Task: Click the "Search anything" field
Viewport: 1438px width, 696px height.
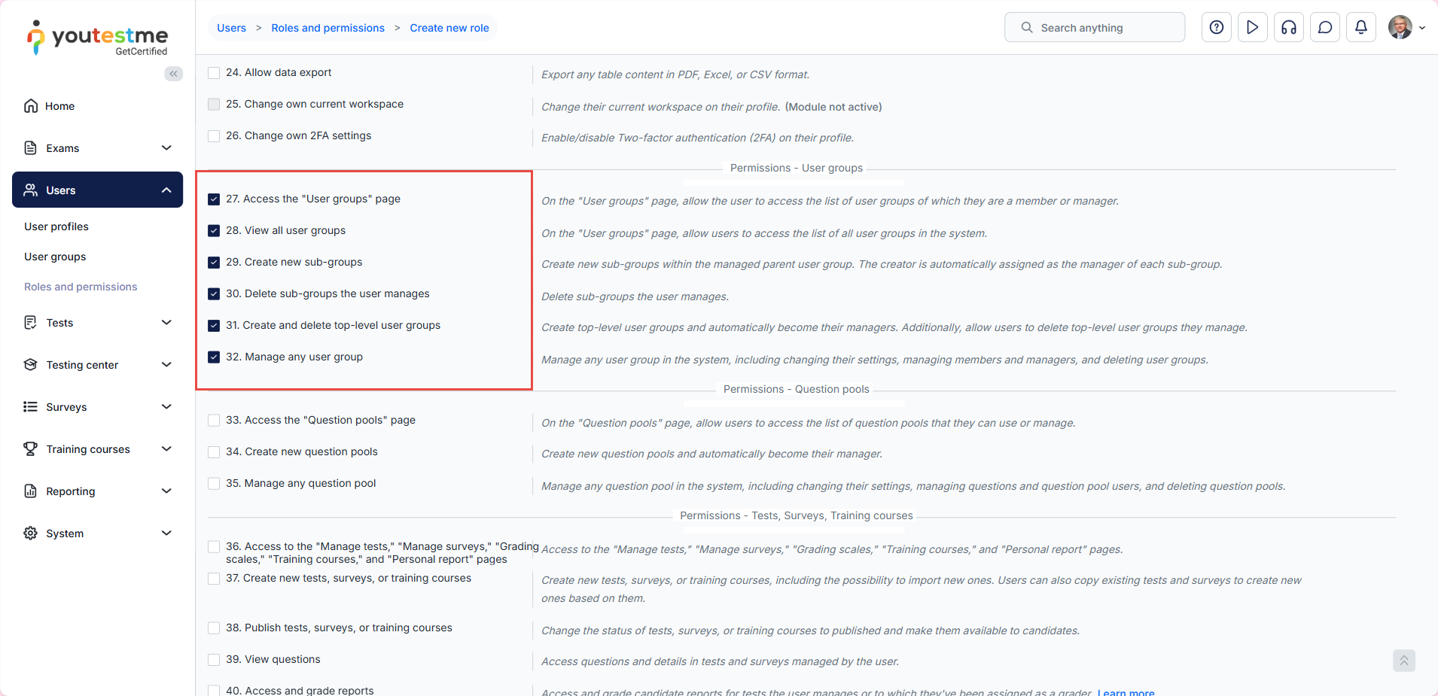Action: click(1094, 28)
